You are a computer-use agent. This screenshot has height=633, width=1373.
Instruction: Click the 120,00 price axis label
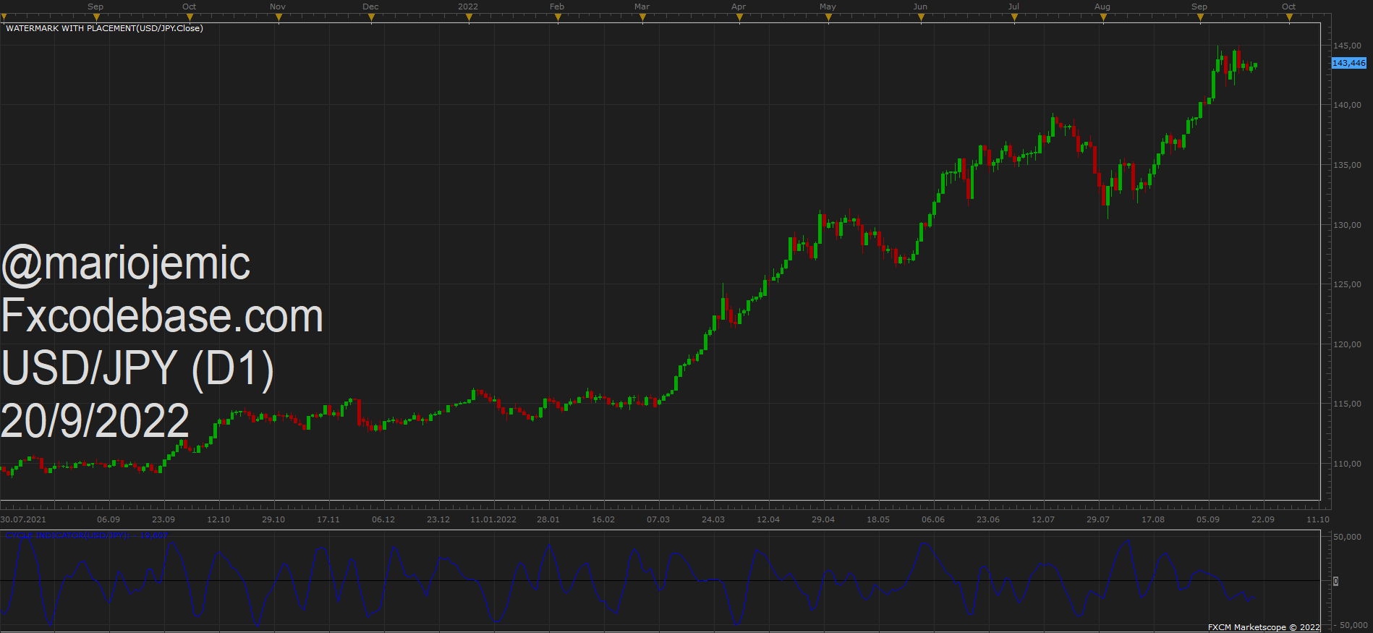pos(1347,344)
